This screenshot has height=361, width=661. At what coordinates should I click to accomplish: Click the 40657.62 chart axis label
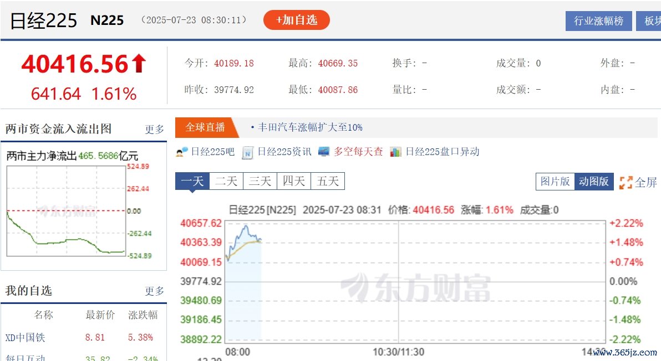point(201,223)
